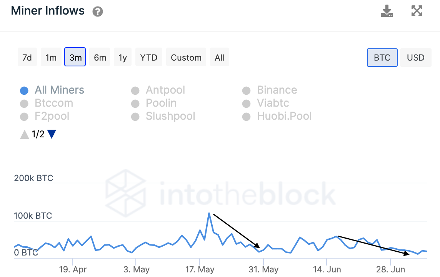The width and height of the screenshot is (440, 277).
Task: Expand chart to fullscreen
Action: point(417,11)
